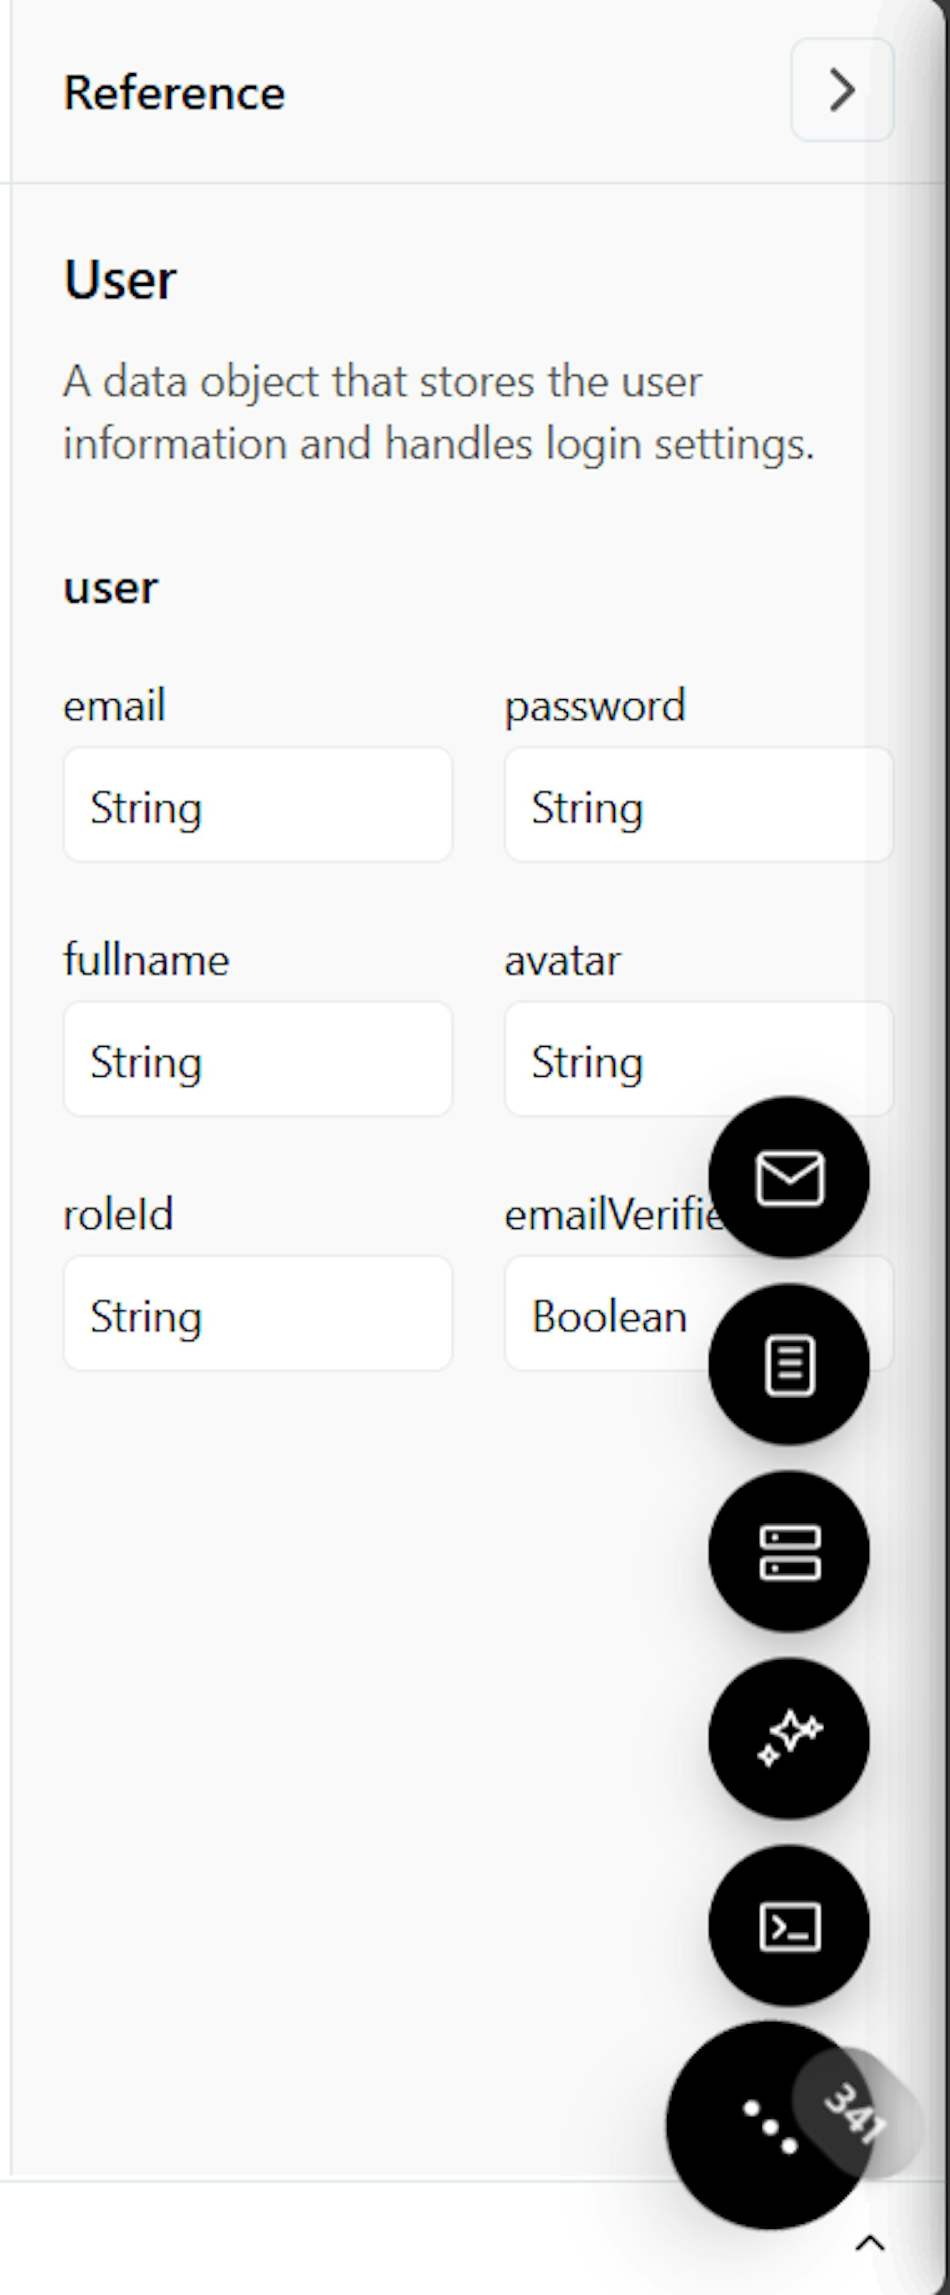The image size is (950, 2295).
Task: Select the email String type field
Action: [257, 805]
